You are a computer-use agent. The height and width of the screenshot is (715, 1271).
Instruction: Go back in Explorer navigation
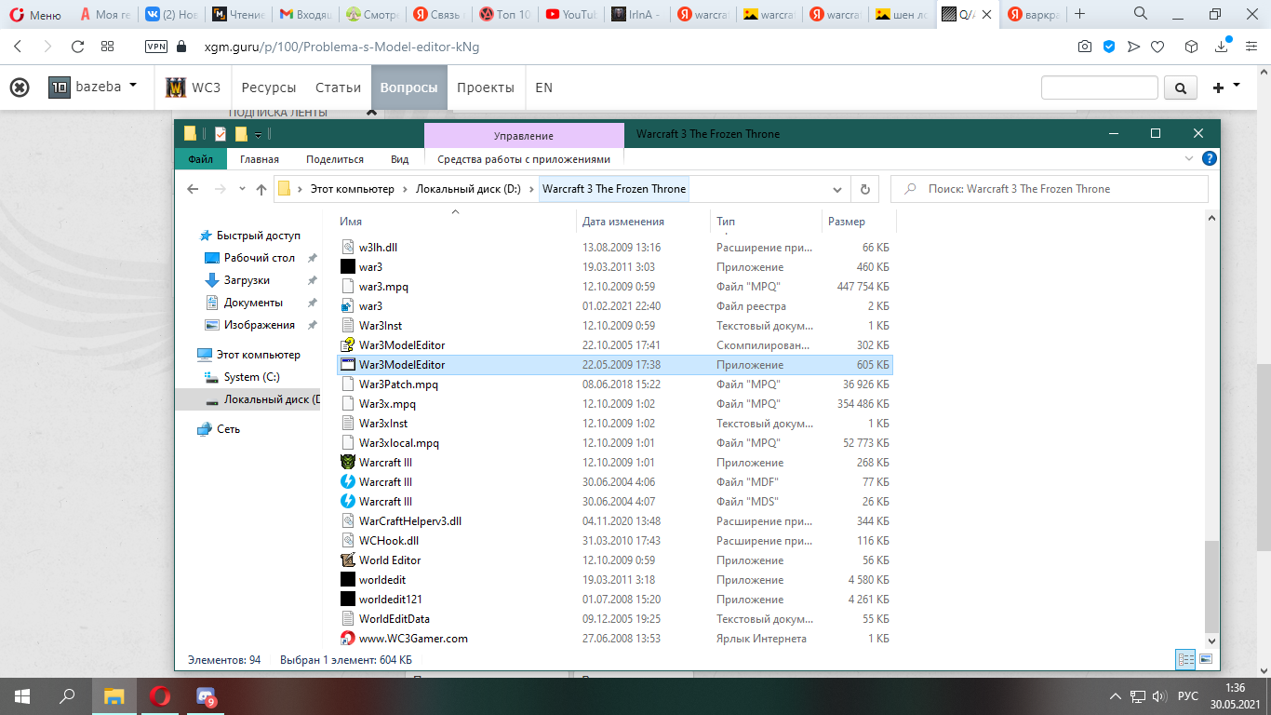[193, 189]
